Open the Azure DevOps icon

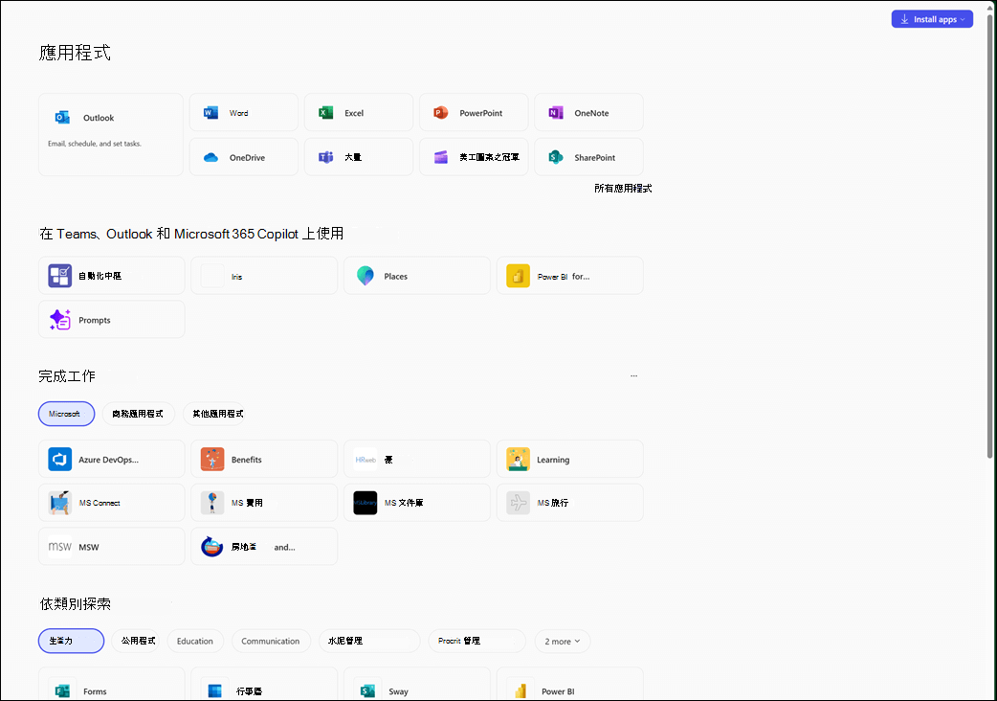pos(59,459)
